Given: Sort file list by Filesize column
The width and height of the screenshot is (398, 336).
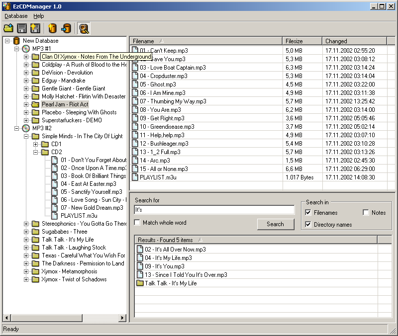Looking at the screenshot, I should [302, 41].
